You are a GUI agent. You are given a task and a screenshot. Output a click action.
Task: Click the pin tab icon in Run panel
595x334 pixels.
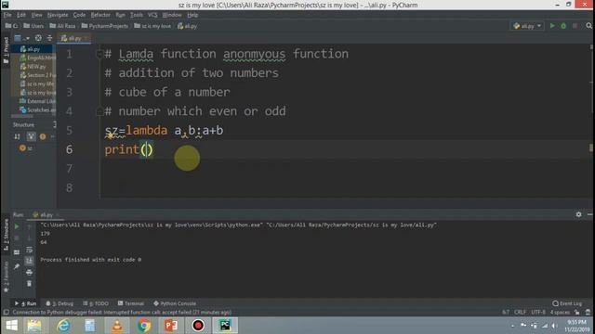coord(17,266)
